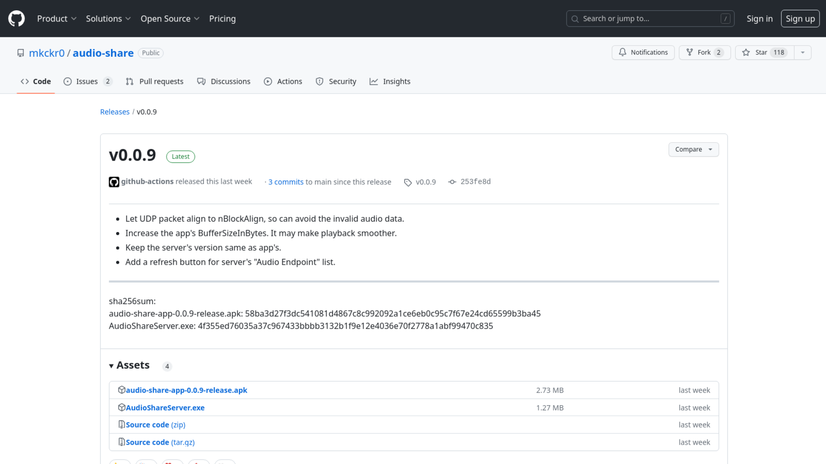Viewport: 826px width, 464px height.
Task: Switch to the Issues tab
Action: (x=88, y=82)
